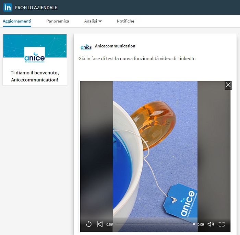Click the LinkedIn logo icon

(8, 7)
